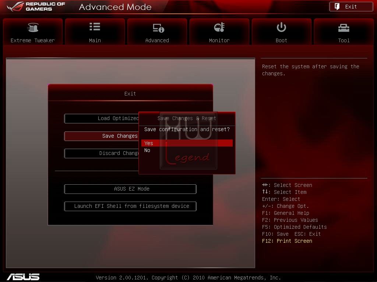
Task: Click the Discard Changes button
Action: click(102, 153)
